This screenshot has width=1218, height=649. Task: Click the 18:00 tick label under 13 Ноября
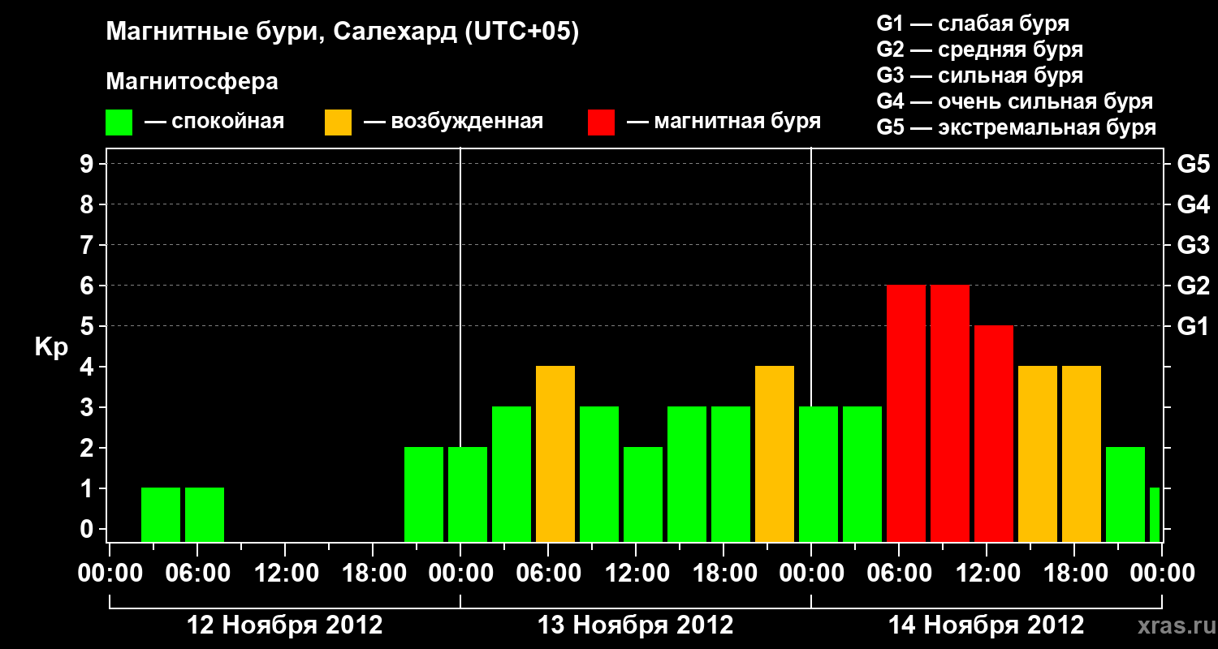tap(723, 574)
